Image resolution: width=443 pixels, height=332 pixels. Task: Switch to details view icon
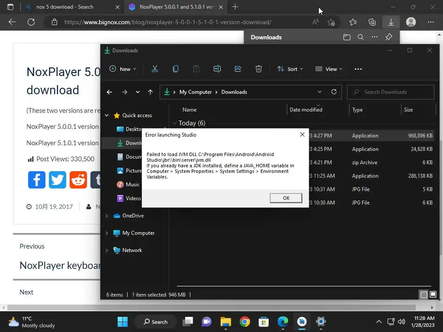[x=424, y=295]
